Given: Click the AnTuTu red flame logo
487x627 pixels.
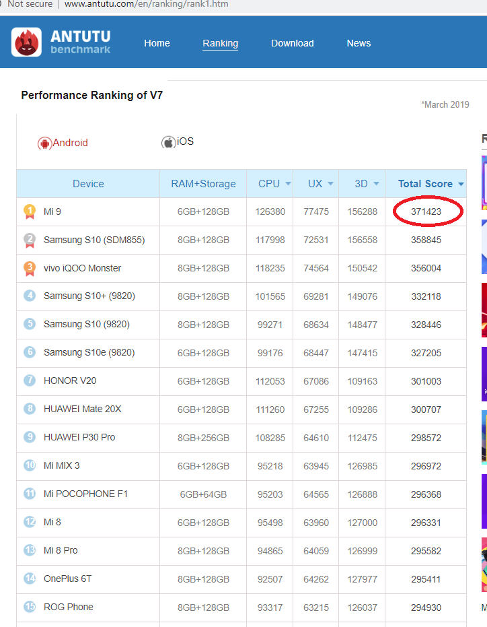Looking at the screenshot, I should click(26, 42).
